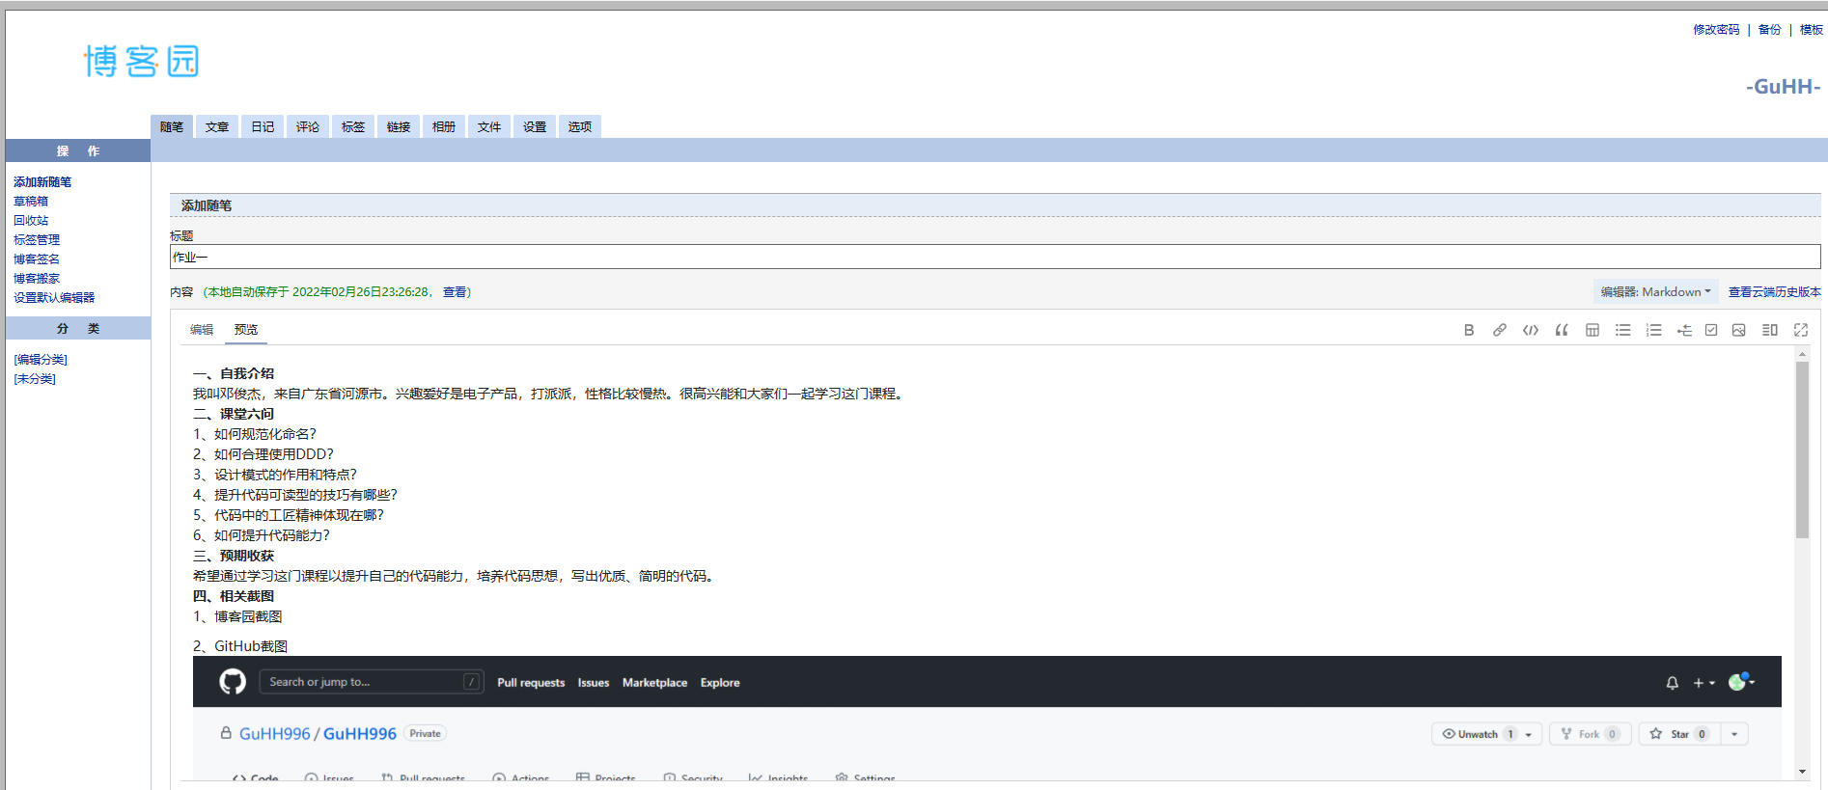Toggle side-by-side preview mode icon
The image size is (1828, 790).
[x=1770, y=330]
